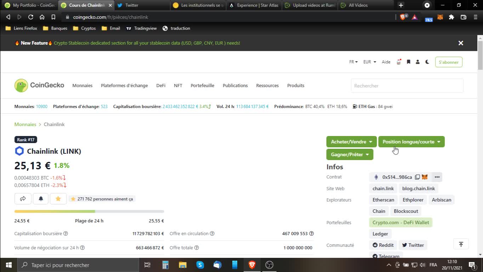483x272 pixels.
Task: Add token to MetaMask via fox icon
Action: point(425,177)
